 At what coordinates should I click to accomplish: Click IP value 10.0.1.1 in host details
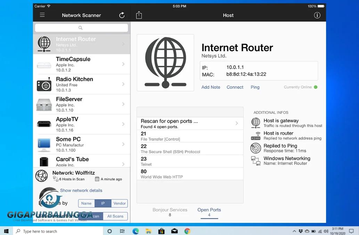(x=235, y=67)
